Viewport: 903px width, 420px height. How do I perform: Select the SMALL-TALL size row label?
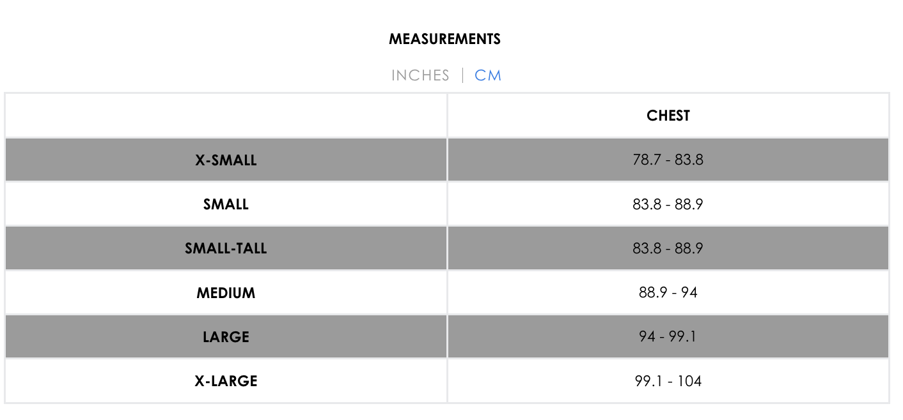[x=226, y=248]
